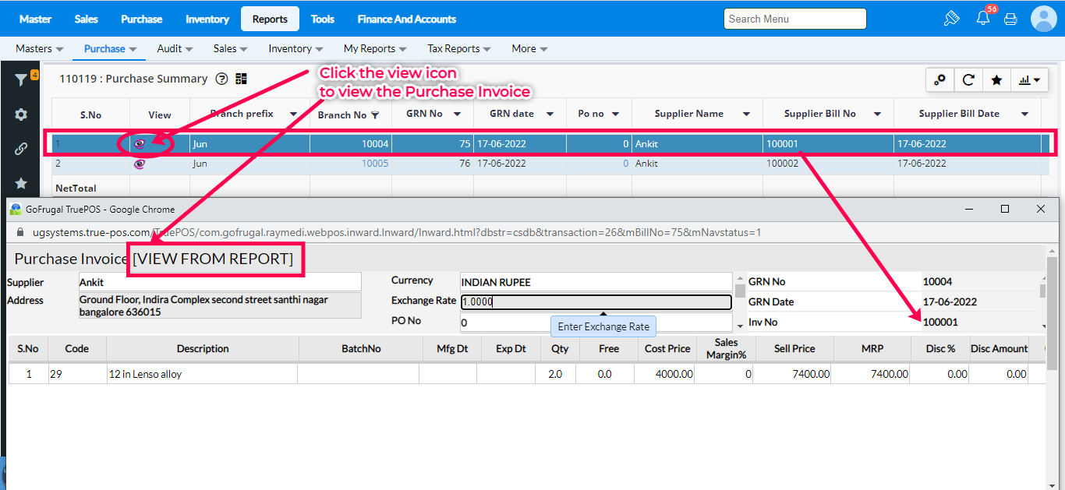
Task: Click the Exchange Rate input field
Action: click(596, 302)
